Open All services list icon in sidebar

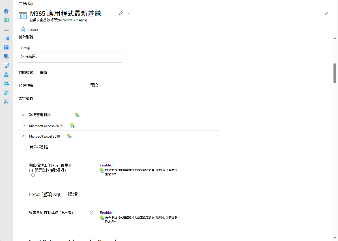tap(6, 29)
